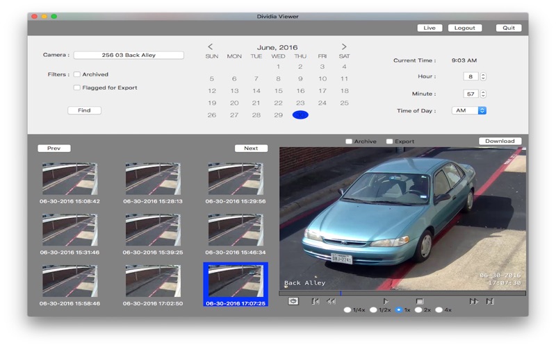Click the rewind double-arrow icon

tap(332, 301)
